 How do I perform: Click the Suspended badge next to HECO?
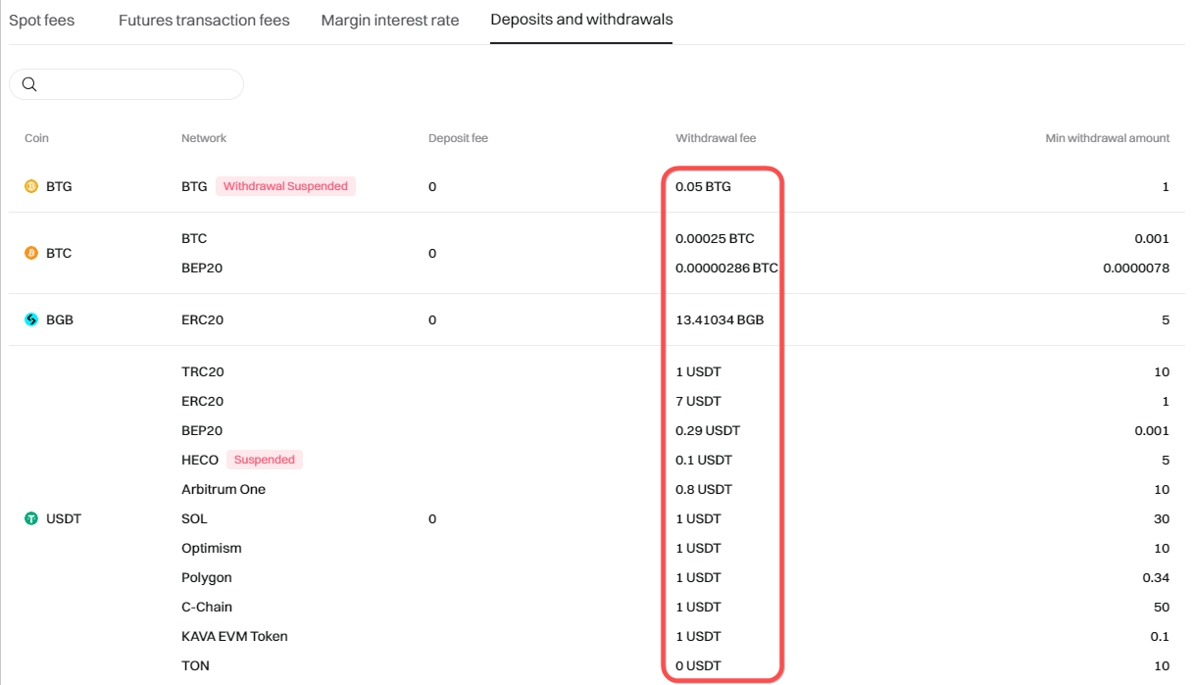click(x=265, y=460)
